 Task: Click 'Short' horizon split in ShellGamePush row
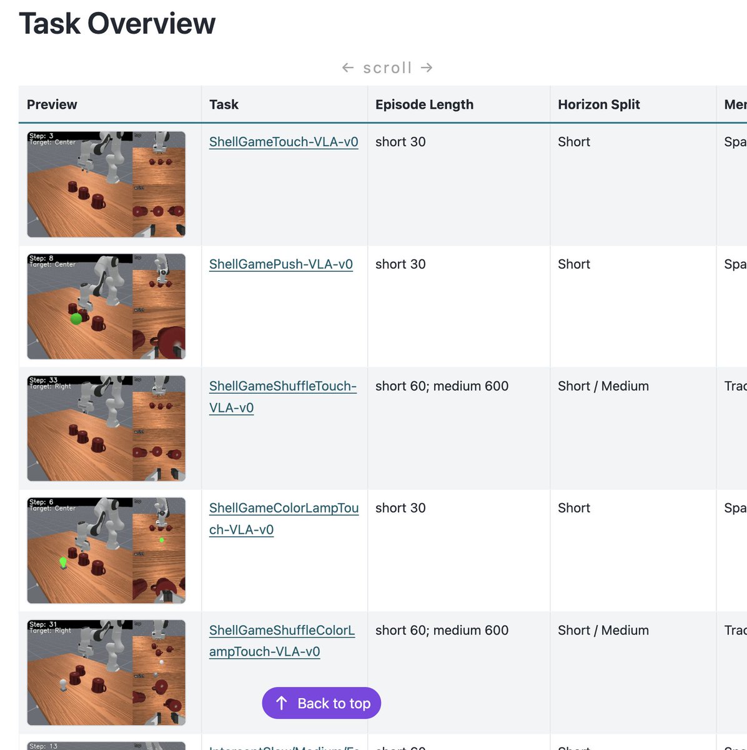tap(574, 264)
